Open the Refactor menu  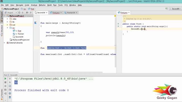(x=42, y=5)
